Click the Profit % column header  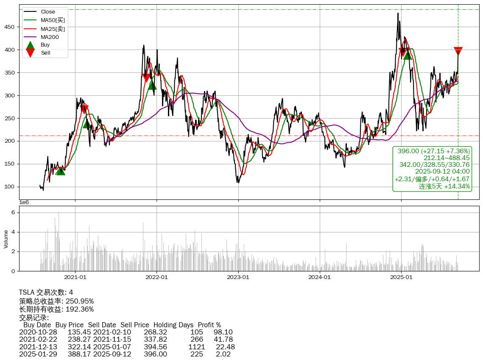209,325
